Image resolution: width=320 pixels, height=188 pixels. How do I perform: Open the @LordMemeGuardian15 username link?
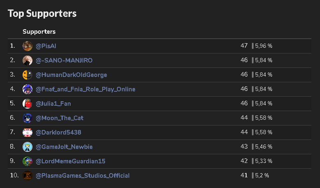point(71,161)
